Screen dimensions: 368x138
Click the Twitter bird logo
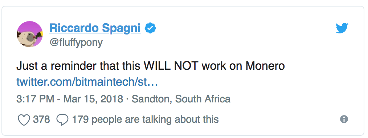[342, 28]
